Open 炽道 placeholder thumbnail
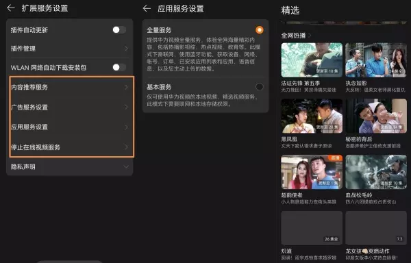The width and height of the screenshot is (411, 263). (312, 228)
